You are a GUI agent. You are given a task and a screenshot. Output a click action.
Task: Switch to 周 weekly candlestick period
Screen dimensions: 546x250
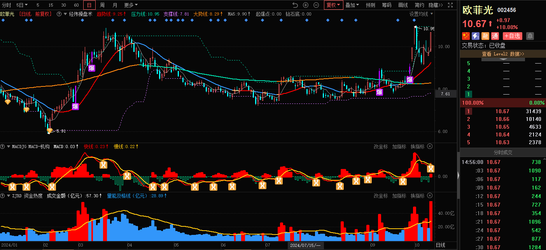tap(102, 5)
